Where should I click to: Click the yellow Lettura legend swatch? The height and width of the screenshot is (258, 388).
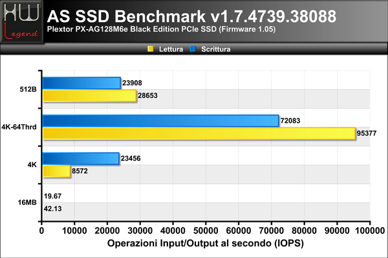coord(151,49)
